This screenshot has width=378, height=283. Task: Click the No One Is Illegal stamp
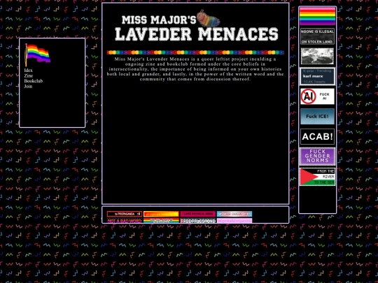pyautogui.click(x=317, y=36)
